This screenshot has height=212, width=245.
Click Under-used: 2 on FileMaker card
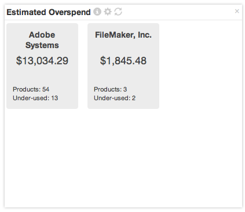[x=115, y=98]
